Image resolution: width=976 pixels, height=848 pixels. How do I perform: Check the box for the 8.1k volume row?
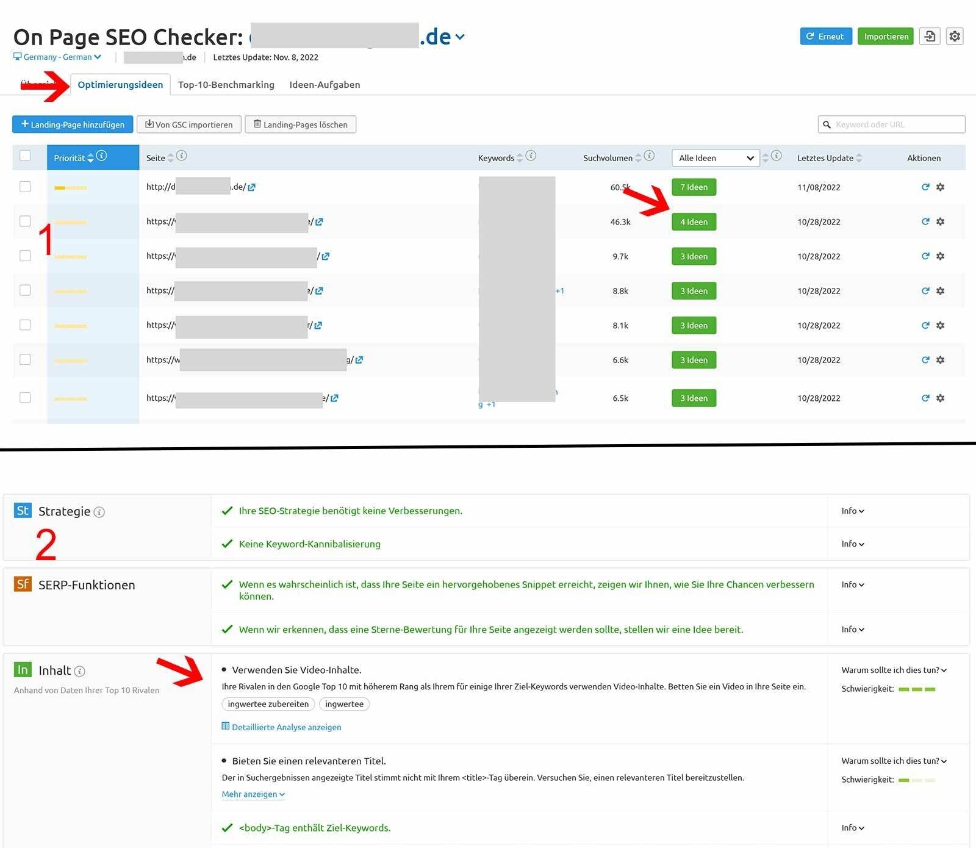pos(25,325)
